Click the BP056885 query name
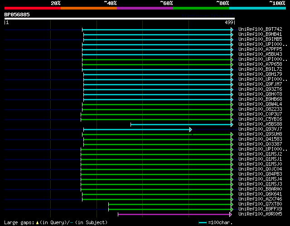290x226 pixels. coord(17,14)
